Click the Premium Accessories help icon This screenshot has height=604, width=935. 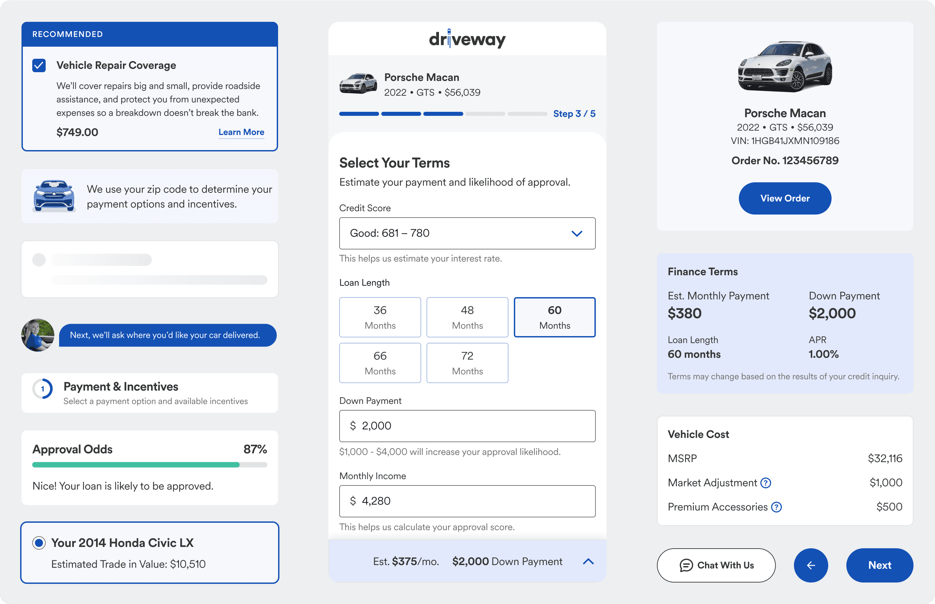click(776, 507)
